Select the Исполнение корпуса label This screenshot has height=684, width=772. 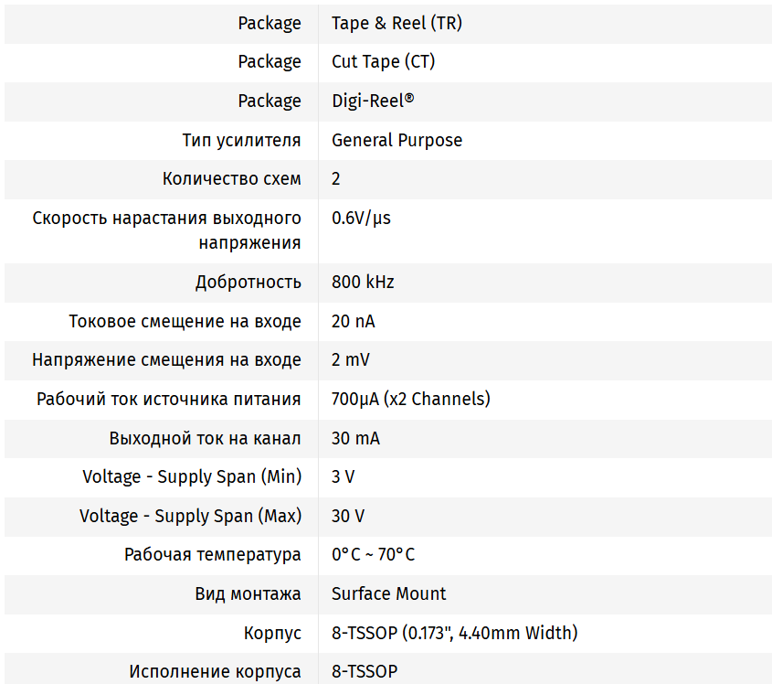215,671
